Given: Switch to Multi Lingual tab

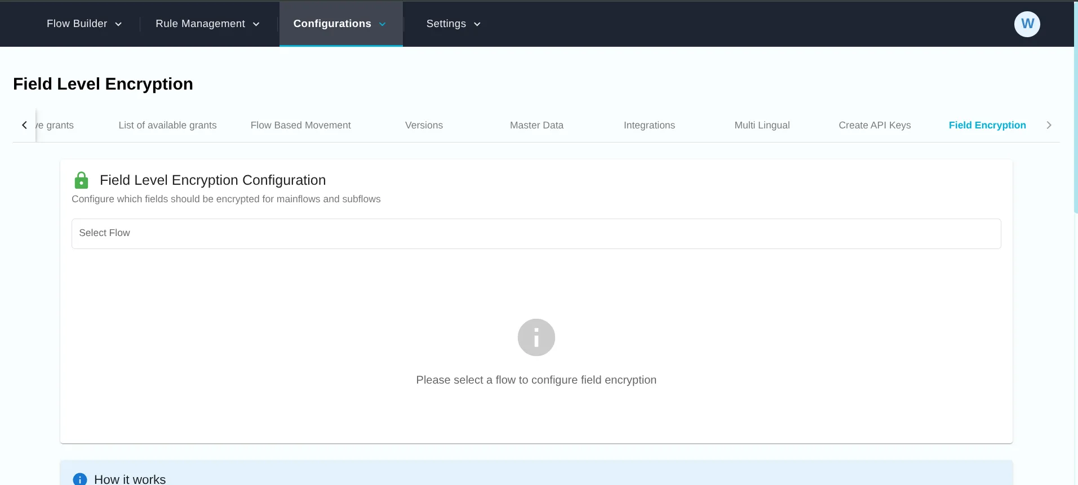Looking at the screenshot, I should click(x=762, y=125).
